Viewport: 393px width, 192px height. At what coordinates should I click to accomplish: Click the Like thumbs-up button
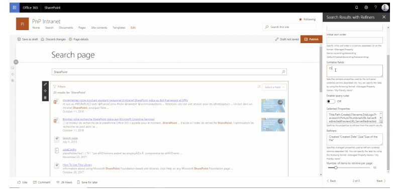(x=22, y=182)
